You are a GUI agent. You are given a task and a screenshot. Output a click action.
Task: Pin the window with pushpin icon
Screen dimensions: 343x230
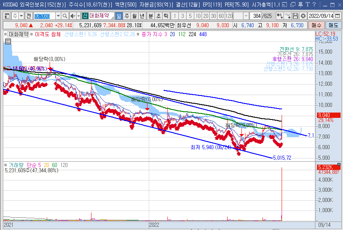point(301,4)
